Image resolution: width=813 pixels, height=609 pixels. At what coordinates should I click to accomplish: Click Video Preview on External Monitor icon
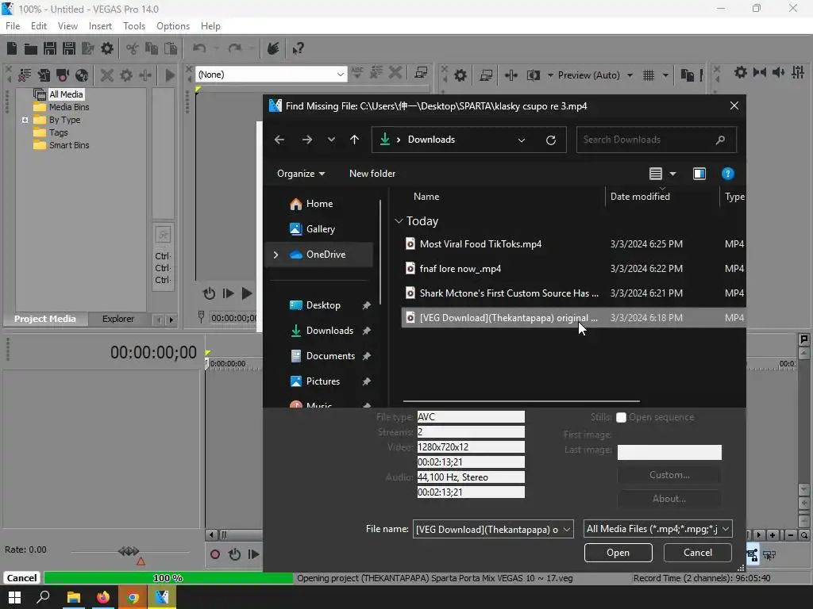[486, 75]
